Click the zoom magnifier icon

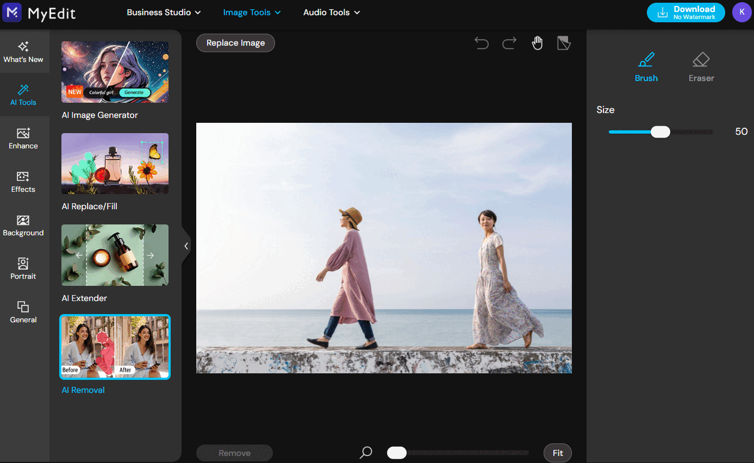tap(365, 453)
